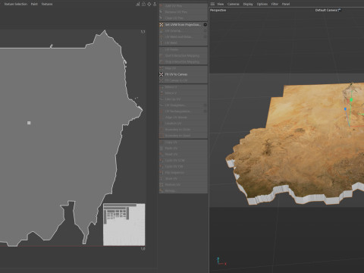Viewport: 364px width, 273px height.
Task: Open the viewport Options menu
Action: 262,4
